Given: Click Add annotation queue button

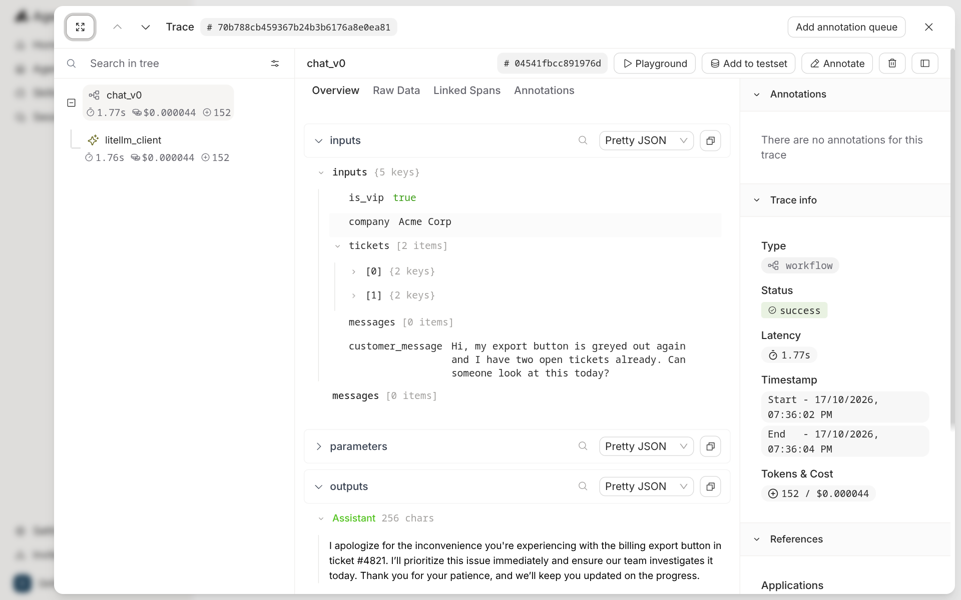Looking at the screenshot, I should [846, 27].
